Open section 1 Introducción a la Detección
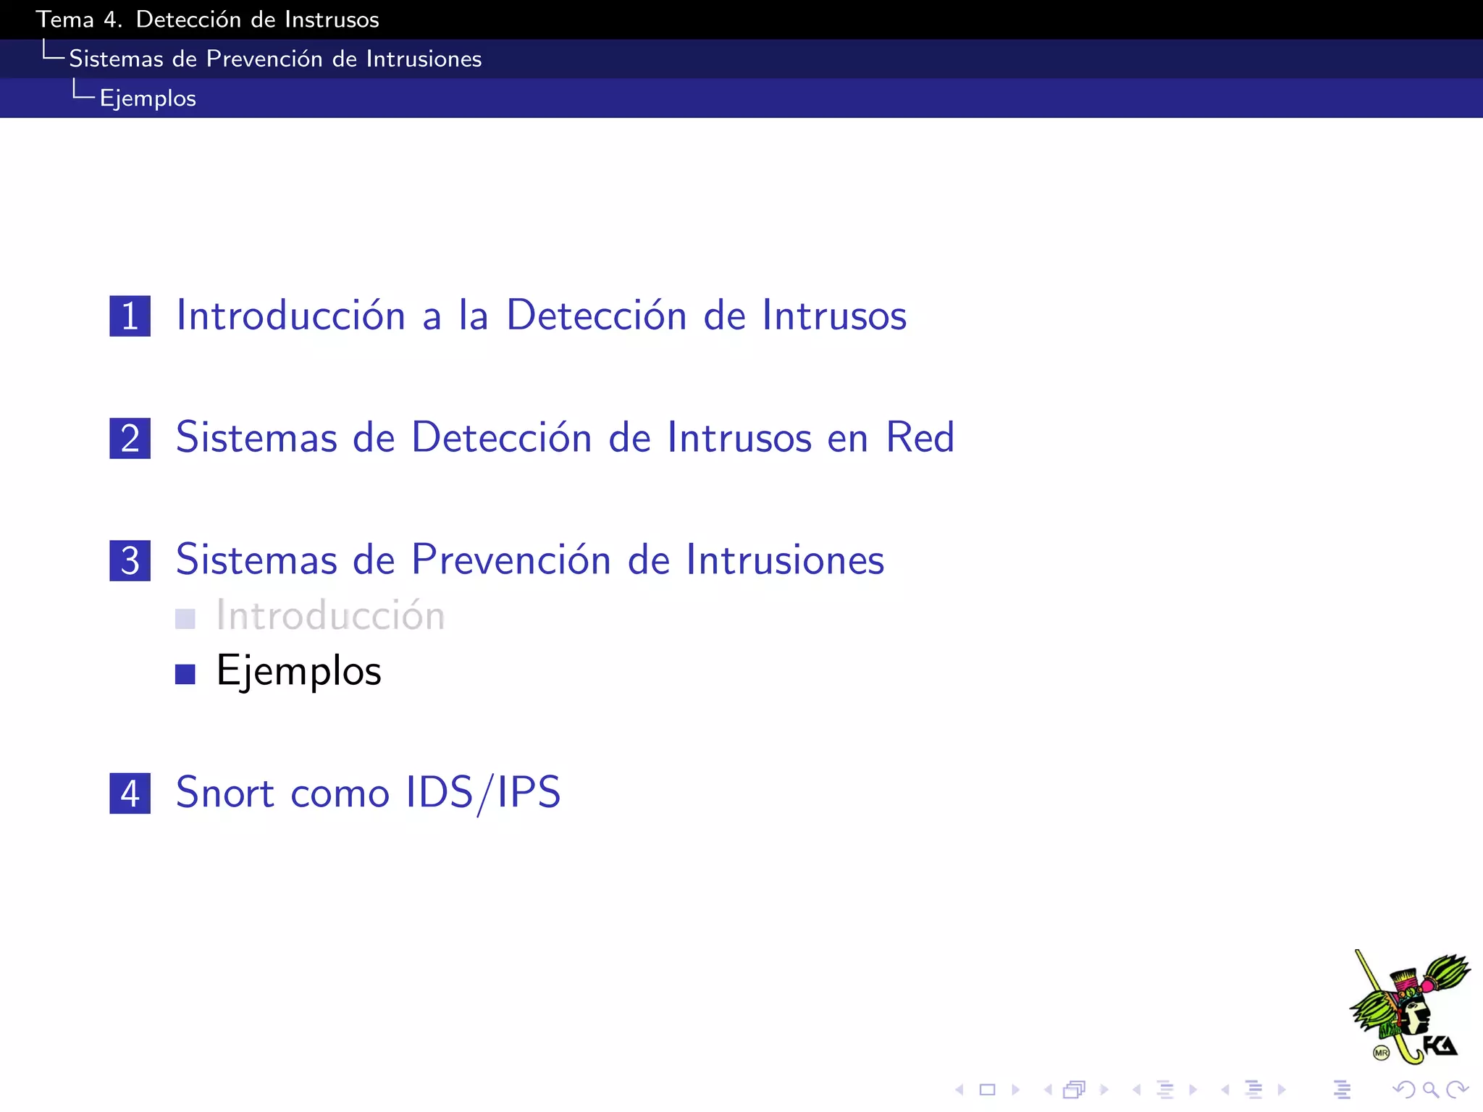 tap(541, 316)
